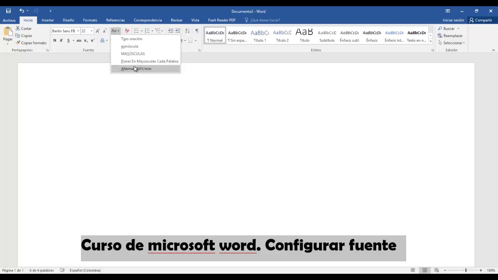Toggle underline with the S button
The image size is (498, 280).
point(68,40)
